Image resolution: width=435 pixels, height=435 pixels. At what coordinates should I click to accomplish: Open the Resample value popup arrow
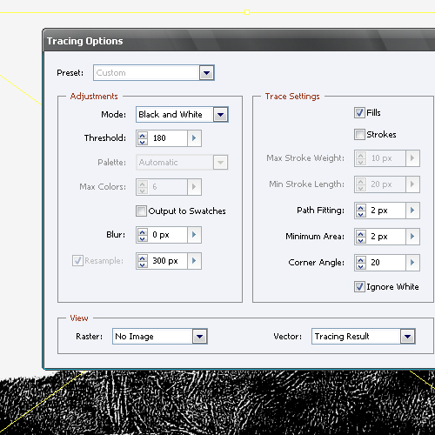click(194, 261)
